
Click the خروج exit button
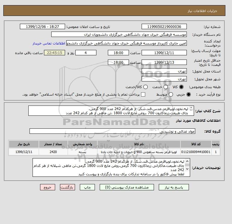tap(48, 187)
